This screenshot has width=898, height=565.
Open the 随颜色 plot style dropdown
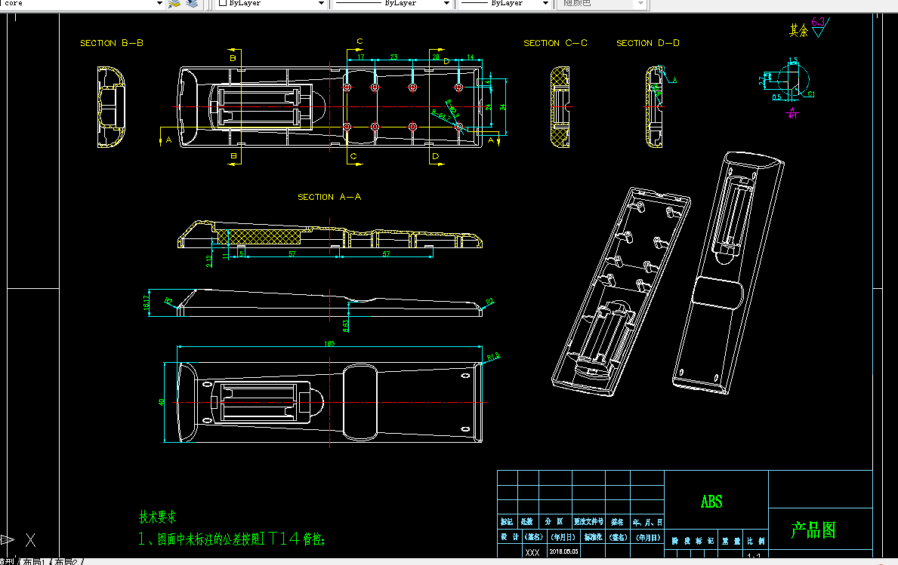(641, 4)
